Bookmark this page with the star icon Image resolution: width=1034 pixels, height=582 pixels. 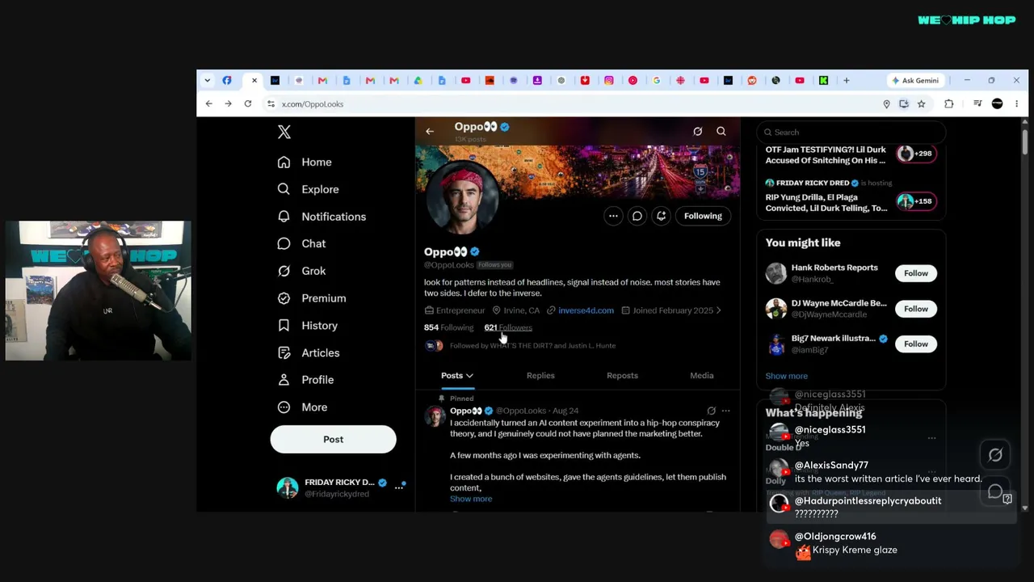921,103
